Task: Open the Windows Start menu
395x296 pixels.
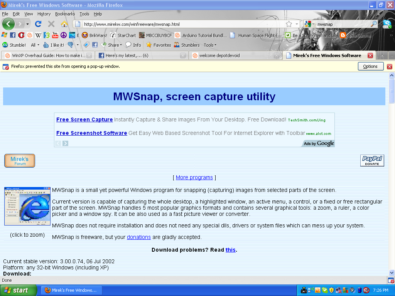Action: pos(17,290)
